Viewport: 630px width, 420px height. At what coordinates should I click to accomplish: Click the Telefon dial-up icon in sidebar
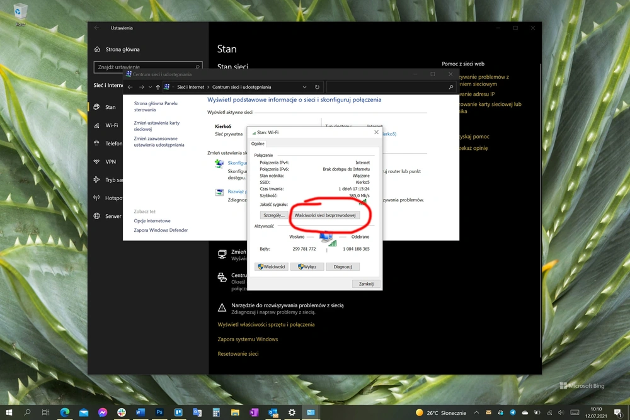tap(96, 144)
